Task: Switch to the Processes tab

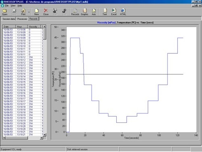Action: click(x=22, y=19)
